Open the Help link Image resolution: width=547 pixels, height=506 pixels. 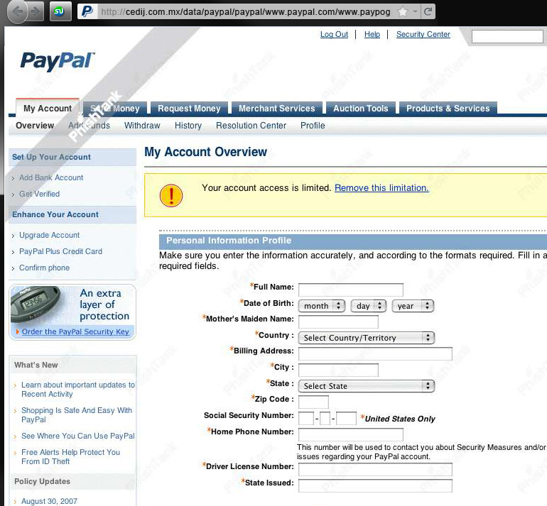[x=372, y=34]
